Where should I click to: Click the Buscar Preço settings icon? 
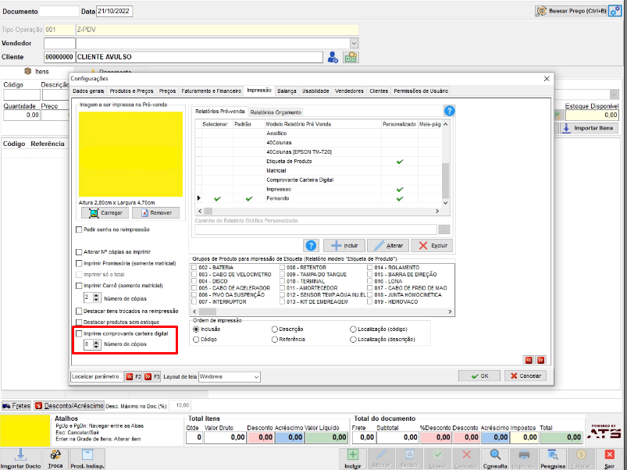click(615, 11)
